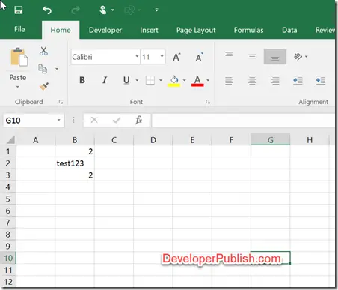Switch to the Formulas tab
The height and width of the screenshot is (290, 338).
[x=248, y=30]
